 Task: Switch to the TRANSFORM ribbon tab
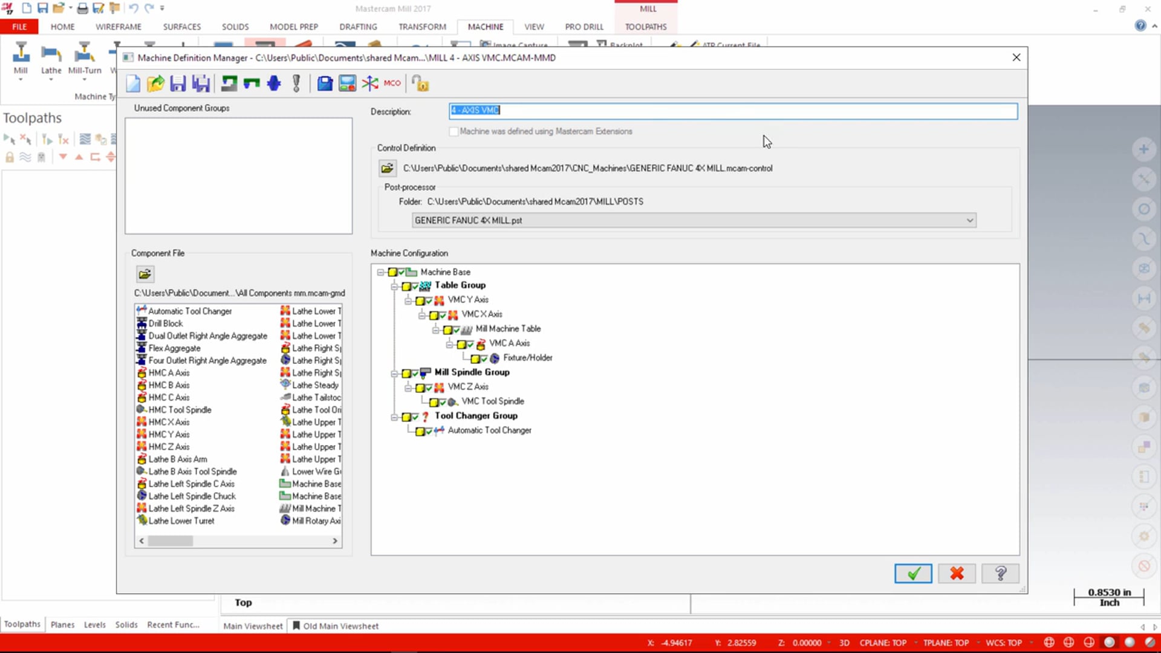pos(422,27)
